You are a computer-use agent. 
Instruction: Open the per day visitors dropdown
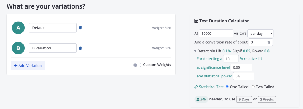[x=260, y=34]
